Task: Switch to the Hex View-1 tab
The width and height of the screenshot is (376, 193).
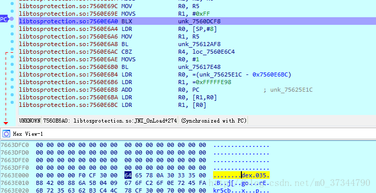Action: point(28,134)
